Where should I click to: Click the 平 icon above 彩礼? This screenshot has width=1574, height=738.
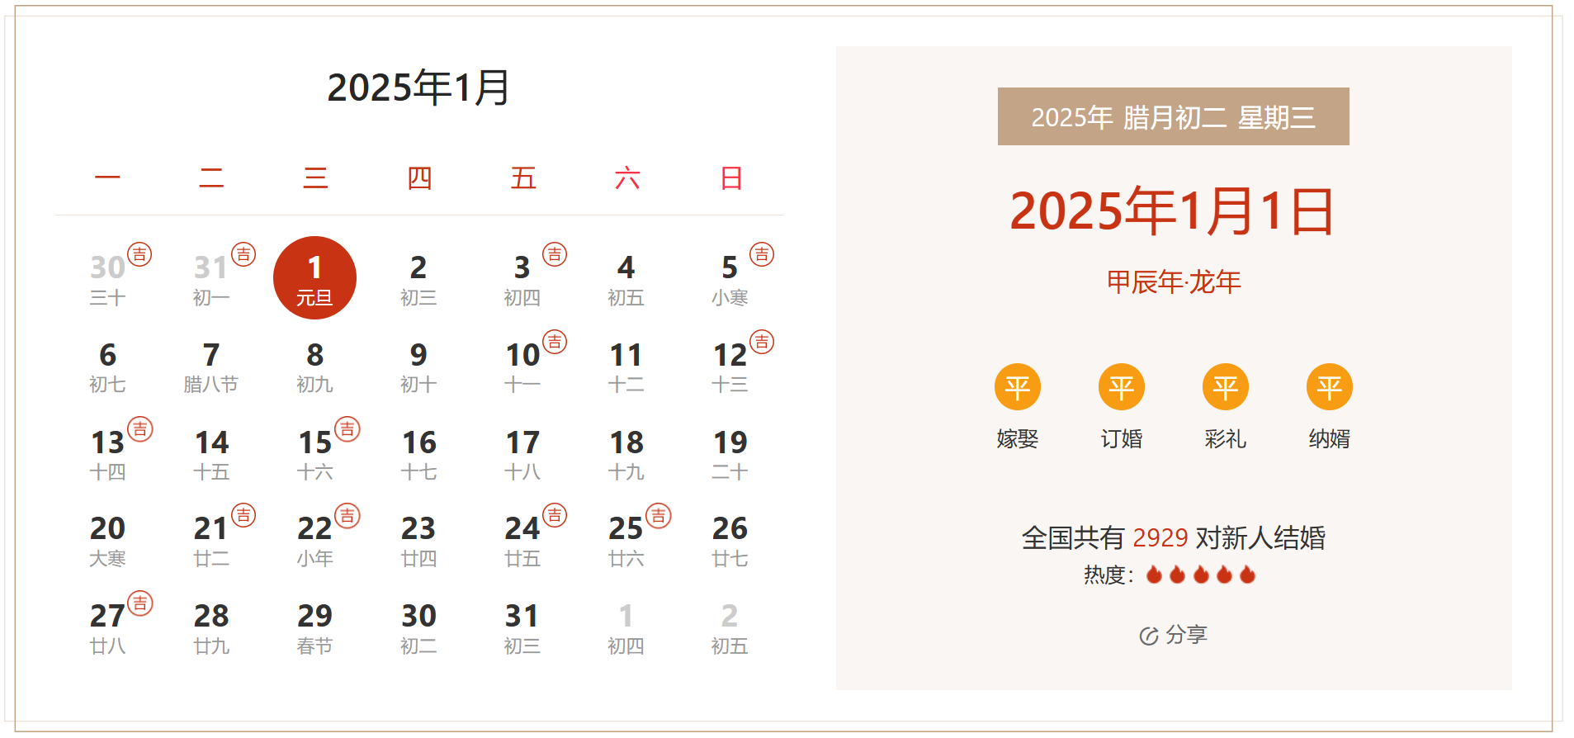coord(1225,387)
